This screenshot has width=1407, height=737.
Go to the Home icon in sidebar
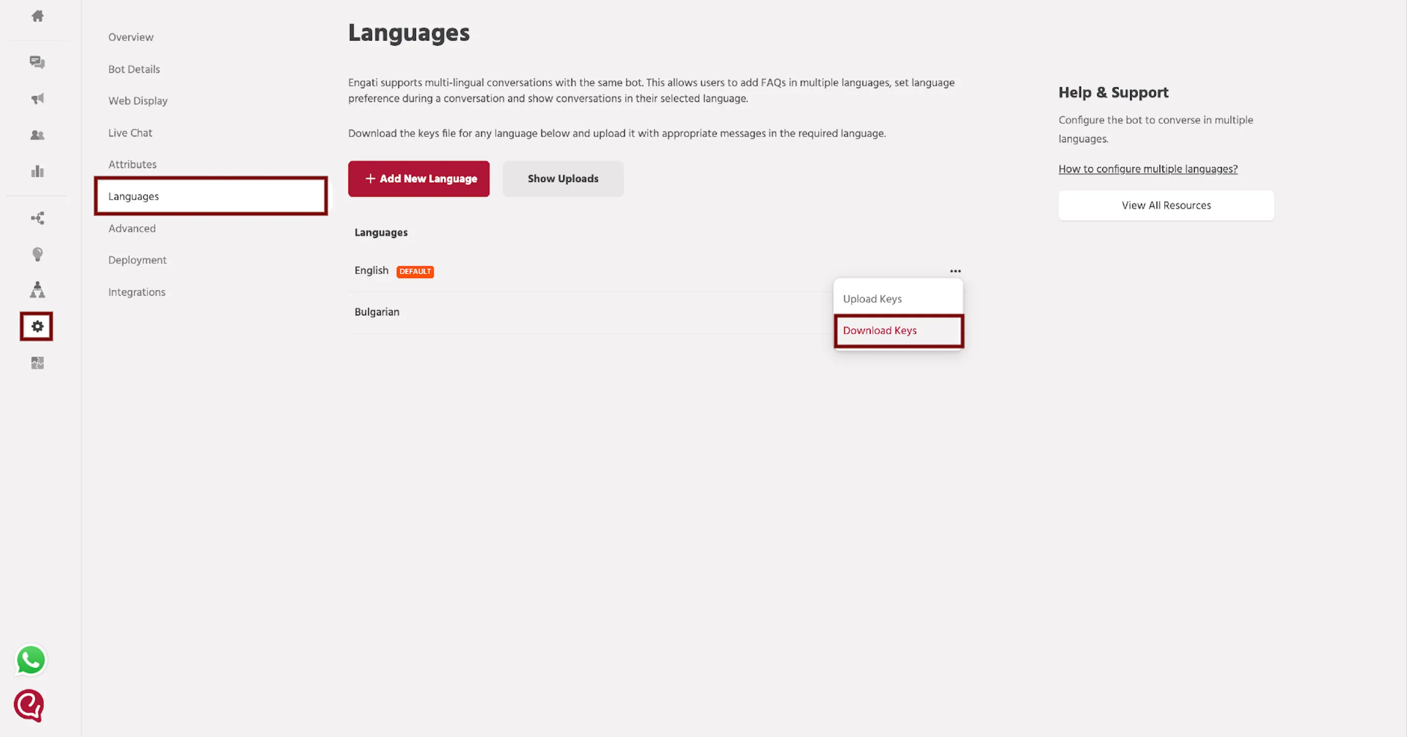(37, 16)
